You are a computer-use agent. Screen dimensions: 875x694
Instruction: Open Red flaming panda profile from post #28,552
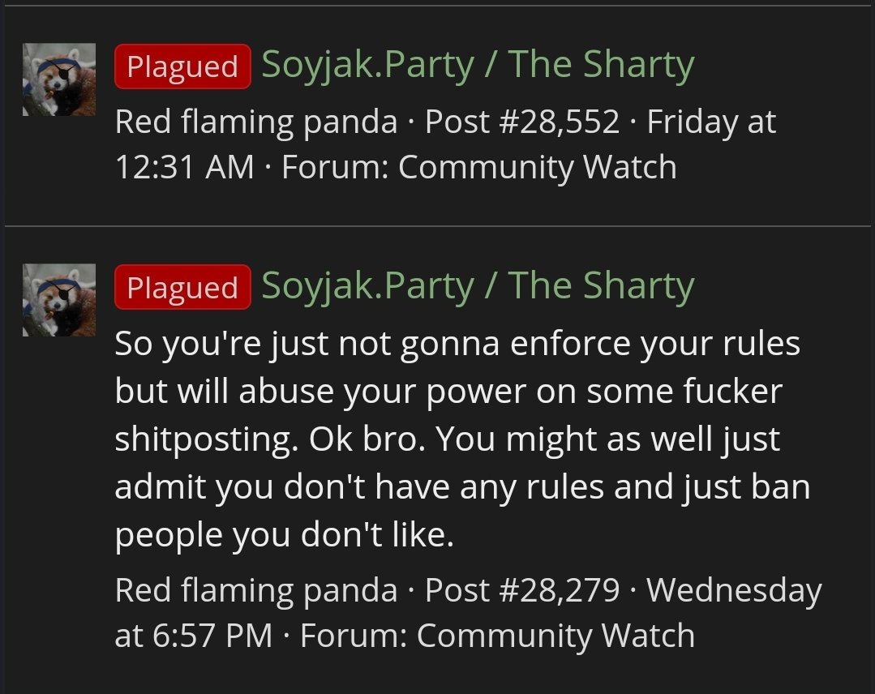click(x=256, y=122)
